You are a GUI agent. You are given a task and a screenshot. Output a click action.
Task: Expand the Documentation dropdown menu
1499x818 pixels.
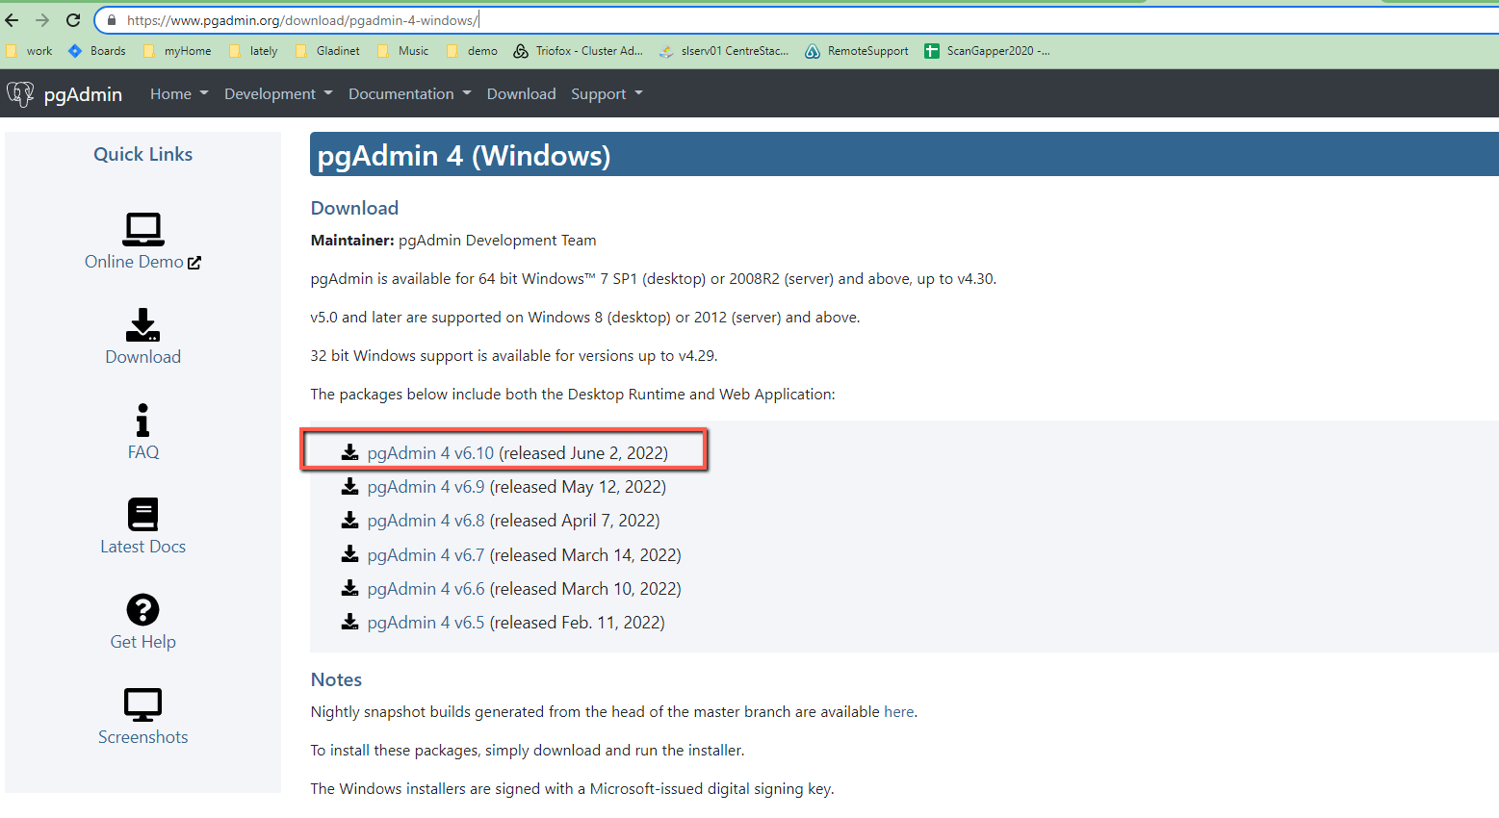410,94
